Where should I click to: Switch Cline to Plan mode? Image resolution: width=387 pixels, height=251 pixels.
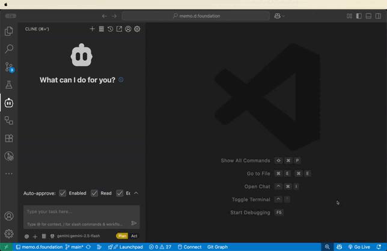(122, 236)
